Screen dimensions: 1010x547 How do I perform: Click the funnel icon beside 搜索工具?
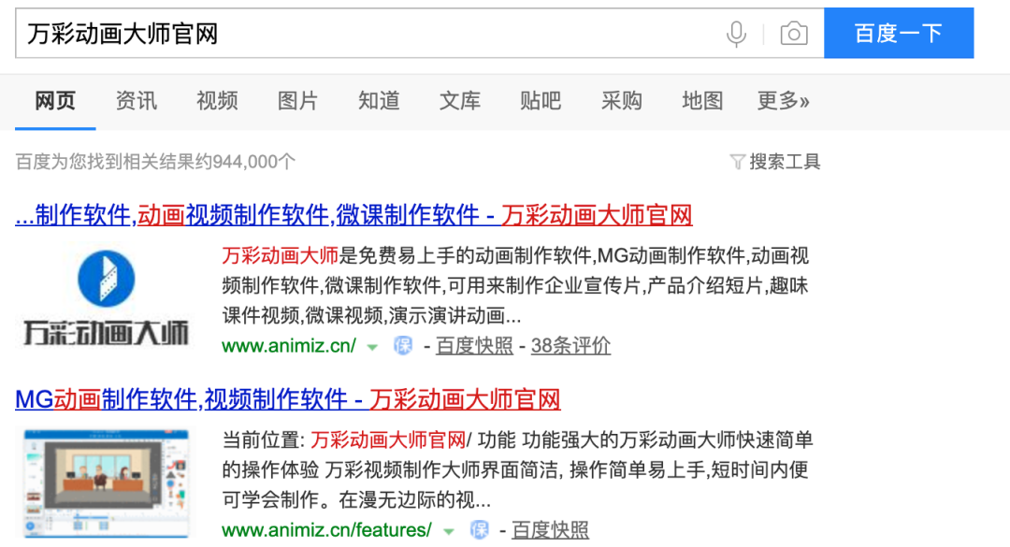click(738, 162)
